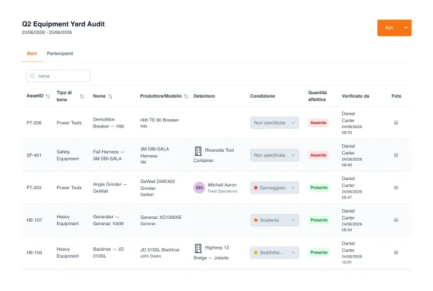
Task: Click Generator — Generac 10kW name
Action: (108, 220)
